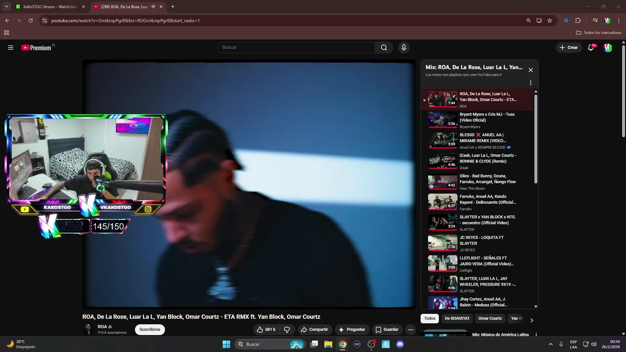The height and width of the screenshot is (352, 626).
Task: Show next filter chips arrow
Action: (x=532, y=320)
